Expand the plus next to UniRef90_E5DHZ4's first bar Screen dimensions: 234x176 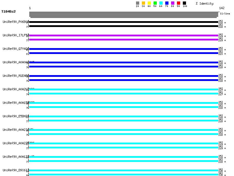[225, 117]
